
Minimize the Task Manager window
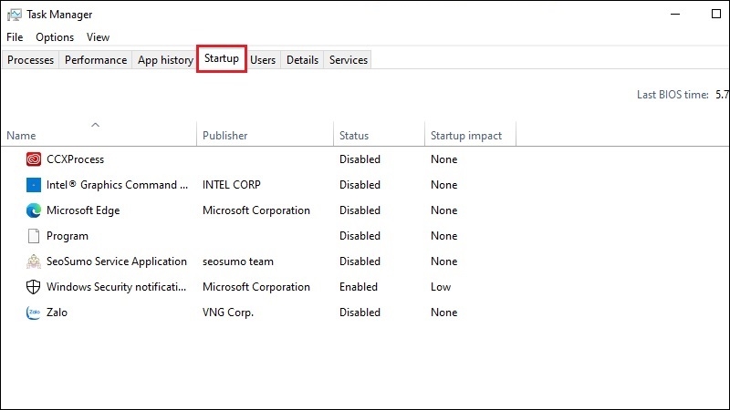pyautogui.click(x=675, y=15)
